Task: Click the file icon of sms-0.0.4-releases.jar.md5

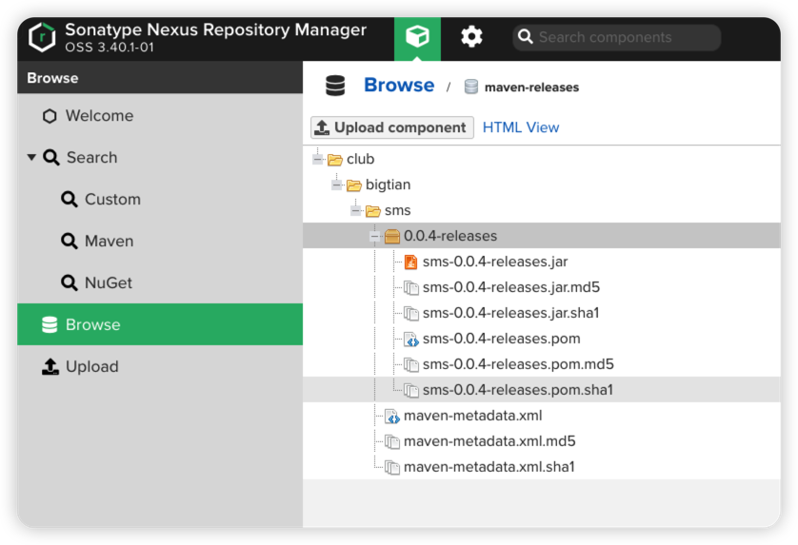Action: pos(411,288)
